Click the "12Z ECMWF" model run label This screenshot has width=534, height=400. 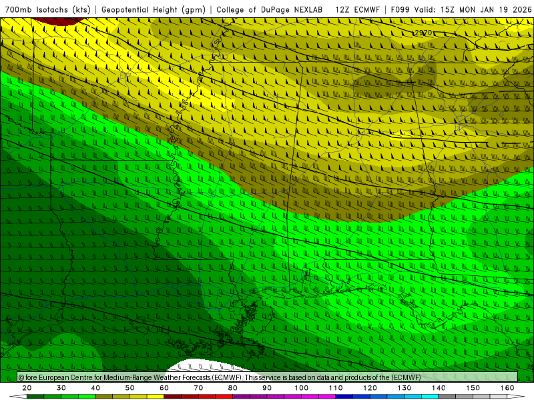click(357, 10)
